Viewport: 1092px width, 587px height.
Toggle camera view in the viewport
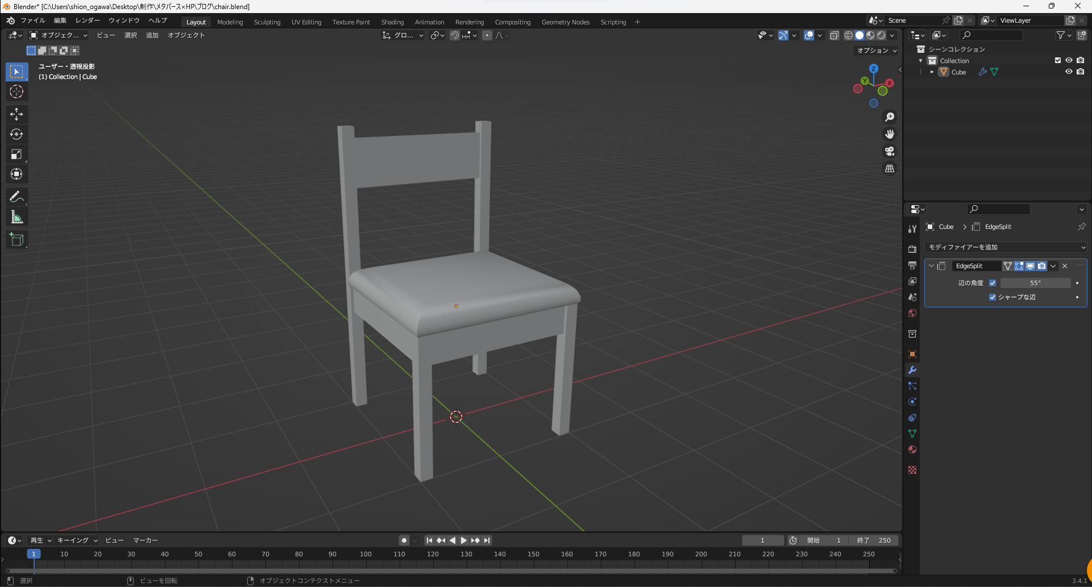click(890, 151)
